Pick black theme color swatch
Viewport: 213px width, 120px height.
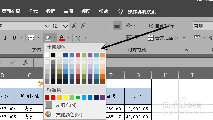point(53,55)
